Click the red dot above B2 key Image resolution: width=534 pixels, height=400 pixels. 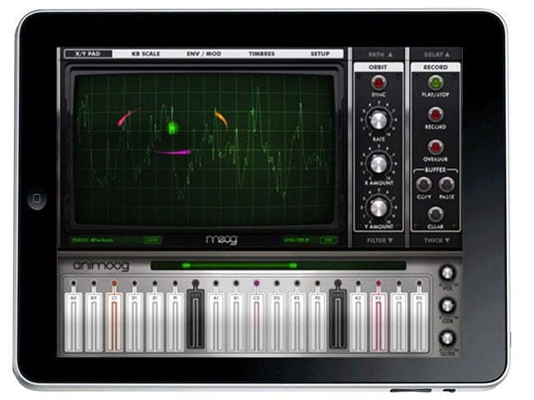coord(379,283)
